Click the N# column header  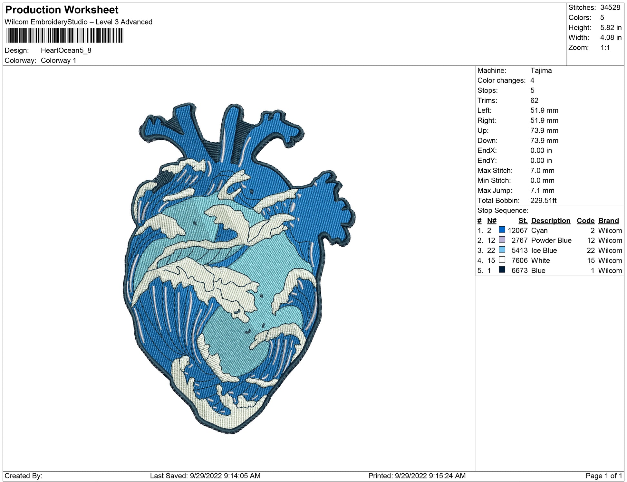[491, 221]
